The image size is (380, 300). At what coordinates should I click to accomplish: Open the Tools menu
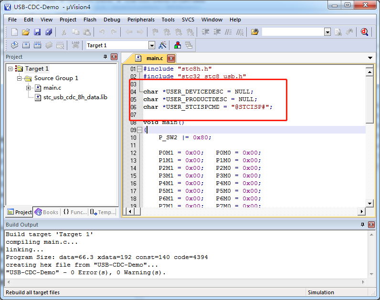(x=168, y=20)
